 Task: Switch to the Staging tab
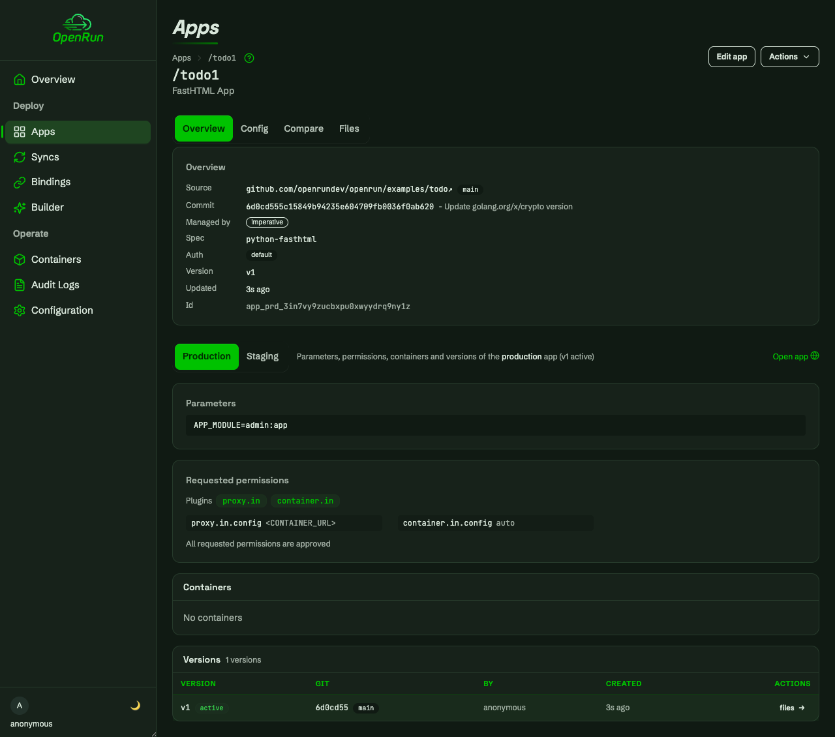click(x=262, y=356)
